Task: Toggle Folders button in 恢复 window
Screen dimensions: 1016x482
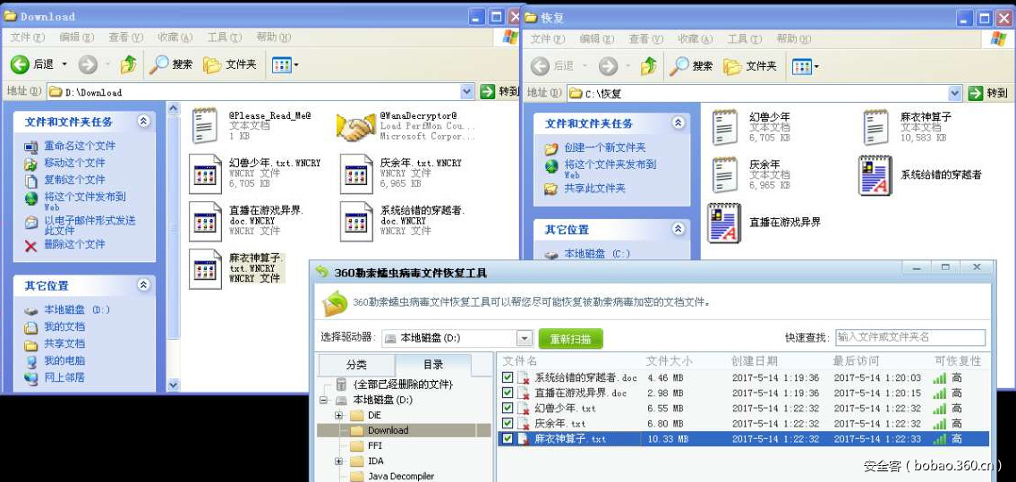Action: 749,65
